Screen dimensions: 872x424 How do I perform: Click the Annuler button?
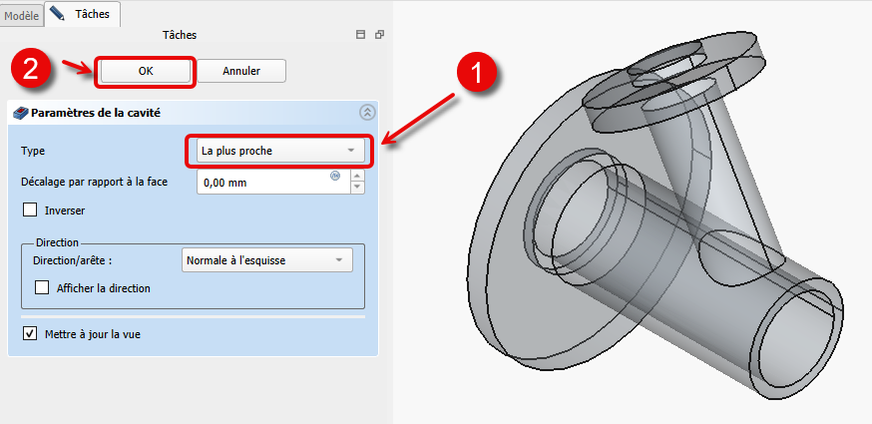[240, 71]
